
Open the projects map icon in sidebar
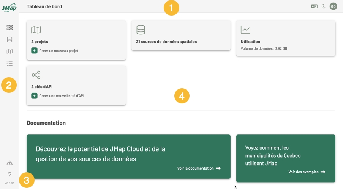(9, 52)
